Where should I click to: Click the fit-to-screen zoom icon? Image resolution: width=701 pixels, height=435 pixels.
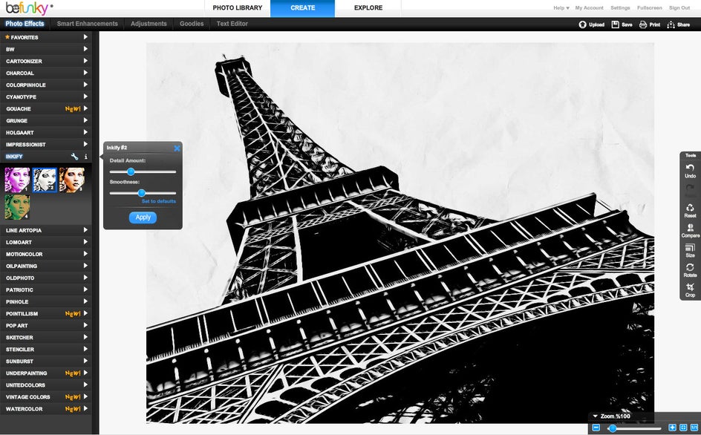point(683,428)
